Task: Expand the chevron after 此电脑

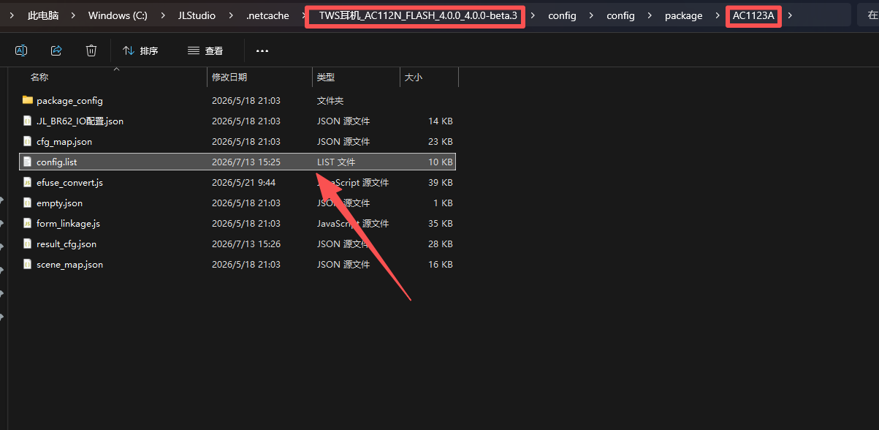Action: click(x=74, y=15)
